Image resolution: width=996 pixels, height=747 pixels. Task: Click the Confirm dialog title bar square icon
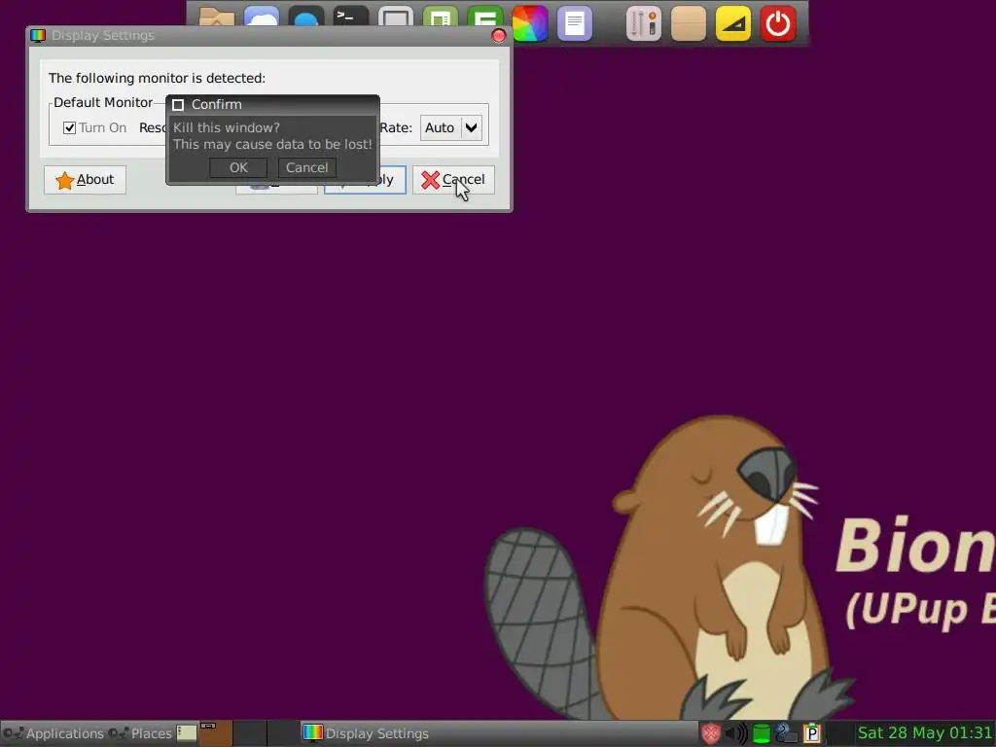pyautogui.click(x=179, y=105)
